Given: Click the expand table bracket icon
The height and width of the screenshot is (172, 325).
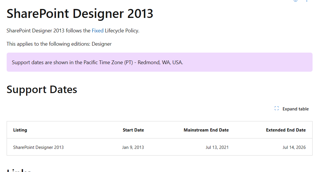Looking at the screenshot, I should (x=277, y=108).
